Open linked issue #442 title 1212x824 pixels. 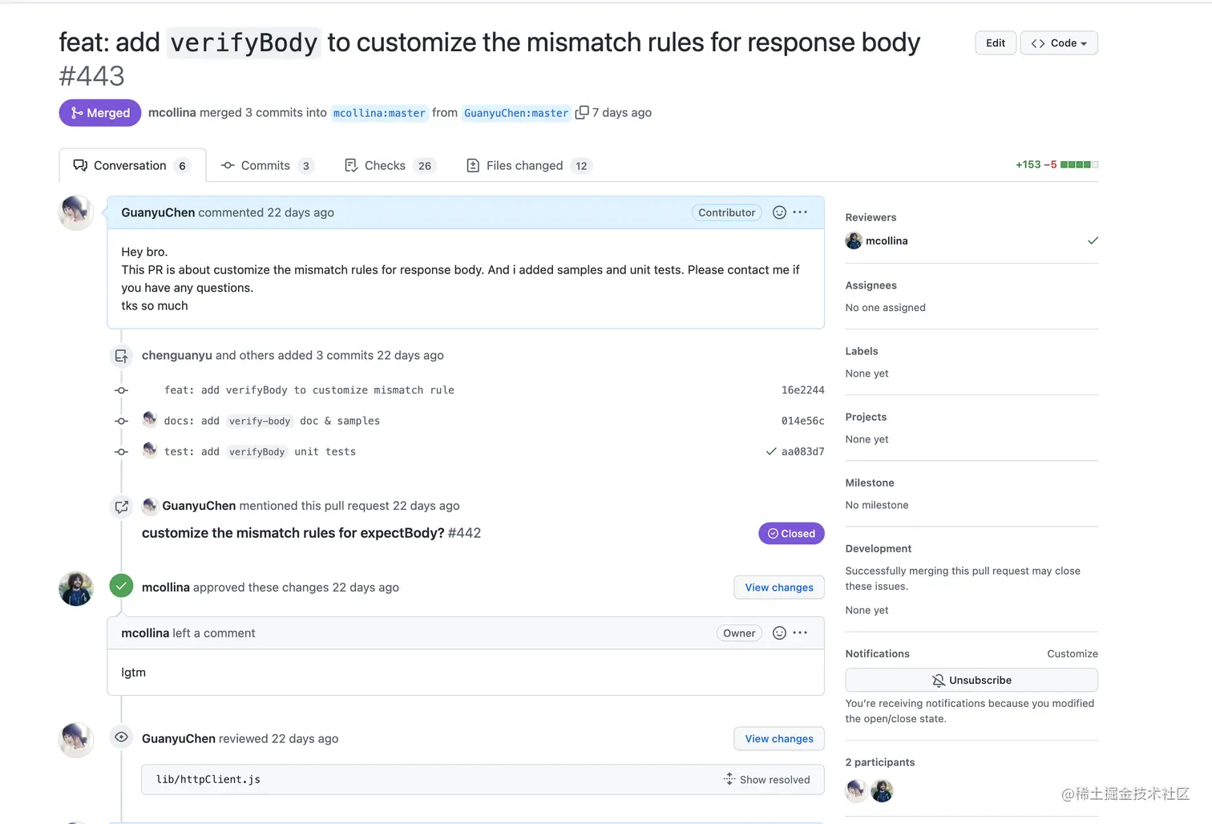pyautogui.click(x=293, y=533)
